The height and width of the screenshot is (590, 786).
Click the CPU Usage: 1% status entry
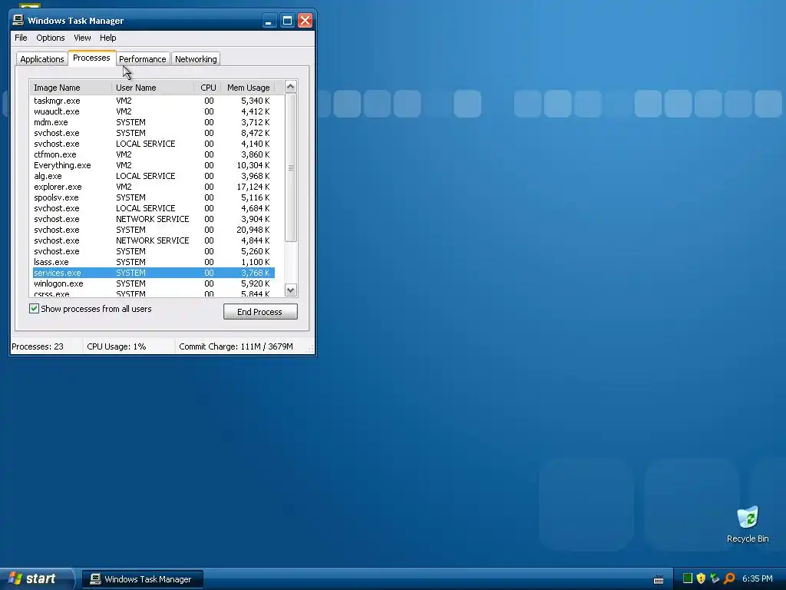[x=117, y=346]
